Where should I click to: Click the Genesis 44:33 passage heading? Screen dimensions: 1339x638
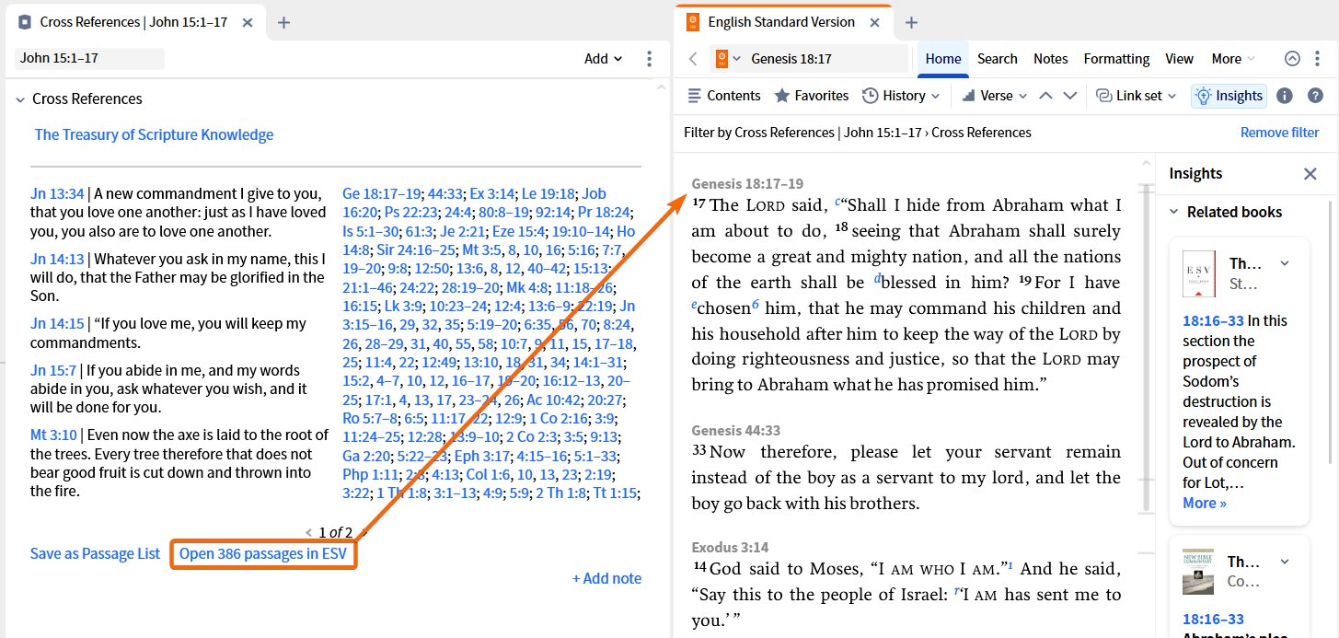tap(736, 430)
